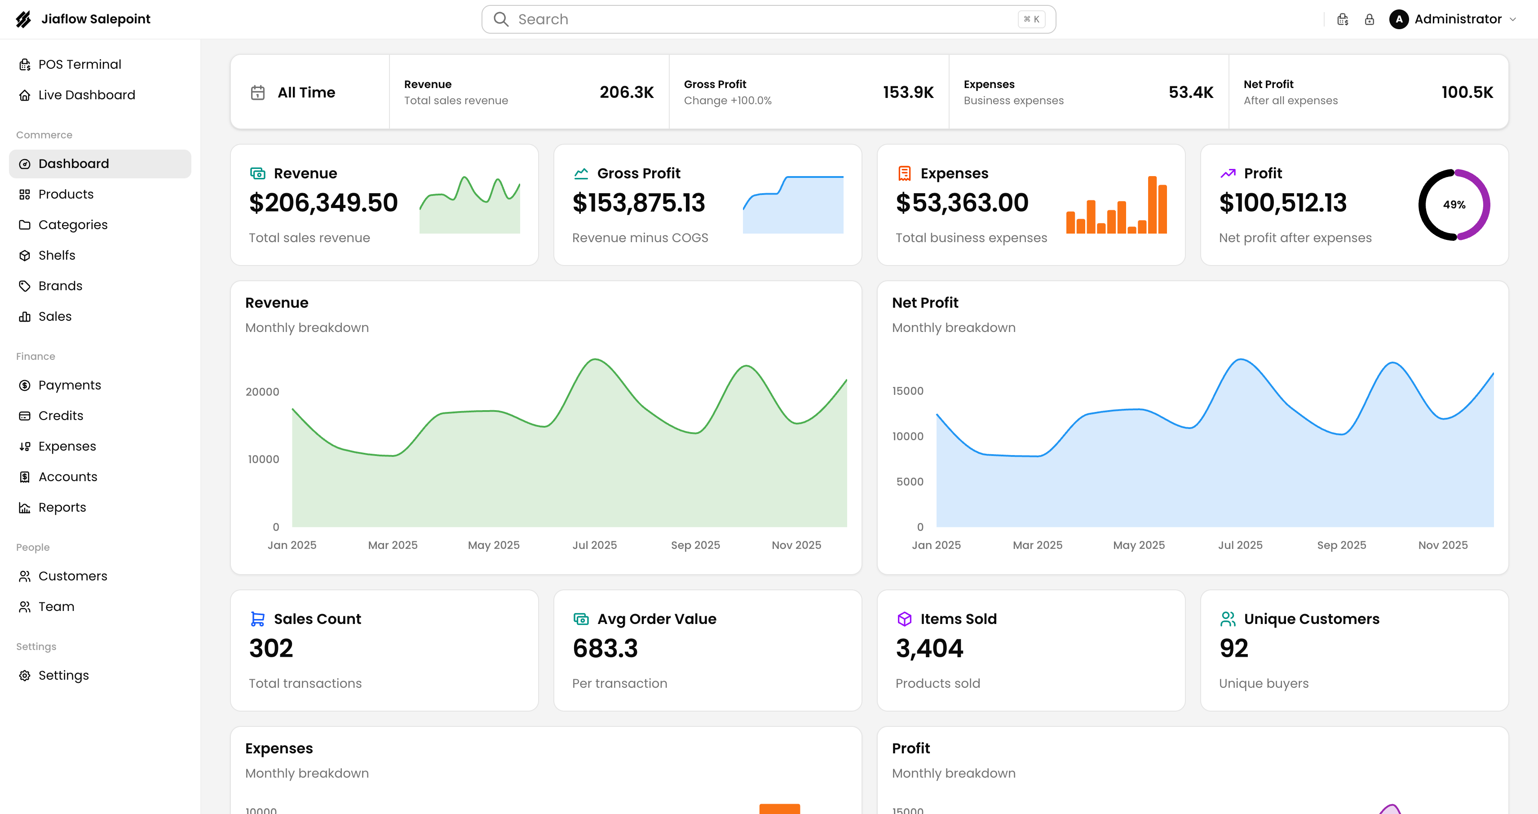Open the Customers page
The height and width of the screenshot is (814, 1538).
[100, 576]
